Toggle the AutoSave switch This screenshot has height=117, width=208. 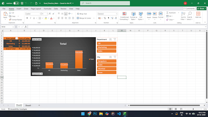tap(16, 3)
